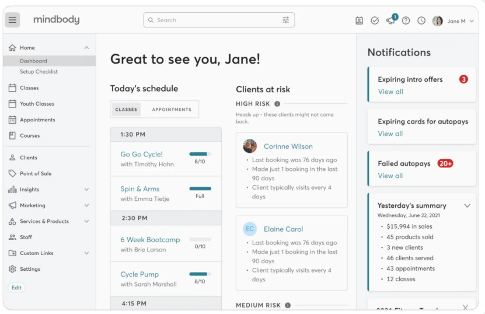
Task: Collapse the Home sidebar section
Action: (87, 48)
